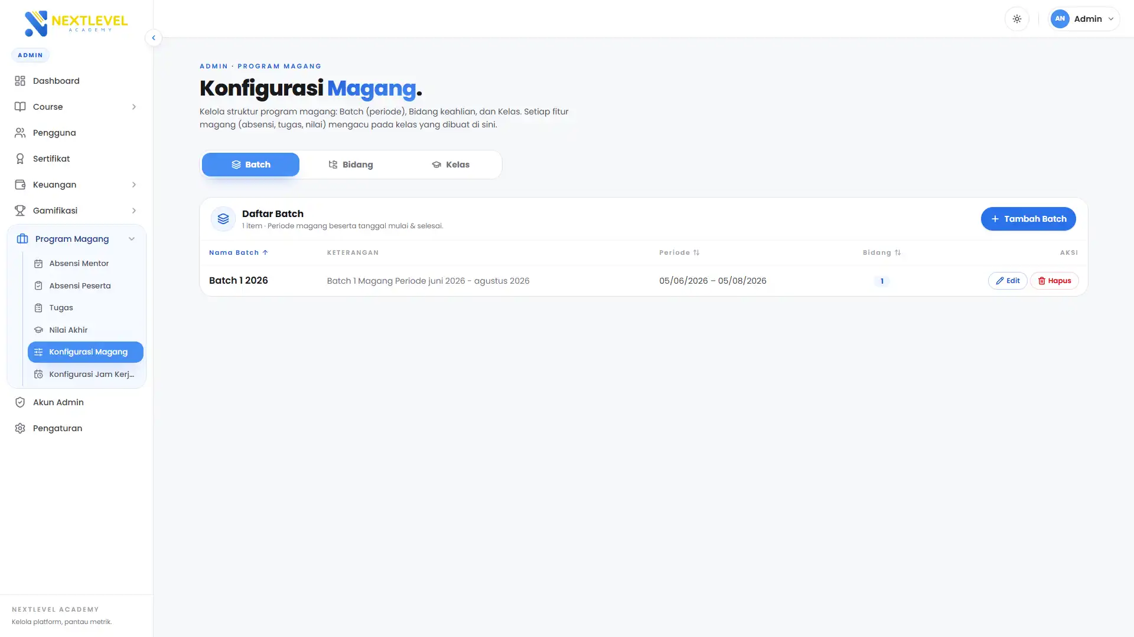Click the Program Magang briefcase icon
Screen dimensions: 1134x637
click(x=22, y=239)
